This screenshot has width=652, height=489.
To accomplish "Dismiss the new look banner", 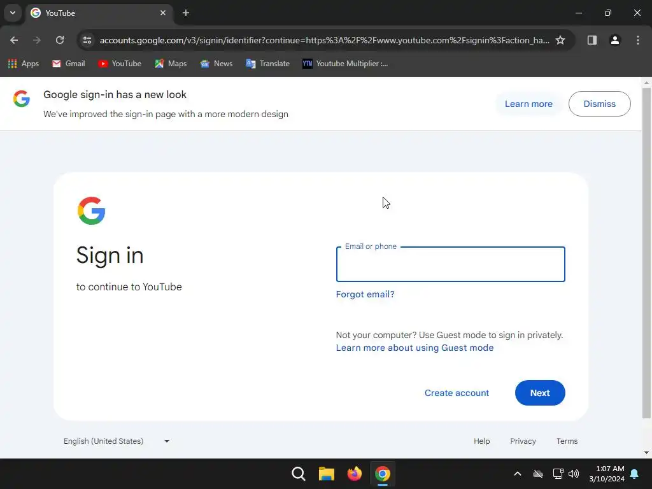I will pyautogui.click(x=599, y=104).
